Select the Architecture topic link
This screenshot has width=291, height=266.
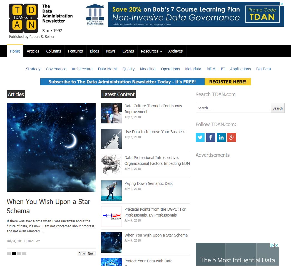pos(82,69)
